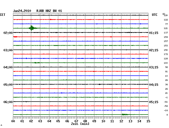Image resolution: width=169 pixels, height=128 pixels.
Task: Click minute tick label 00 on time axis
Action: tap(13, 121)
